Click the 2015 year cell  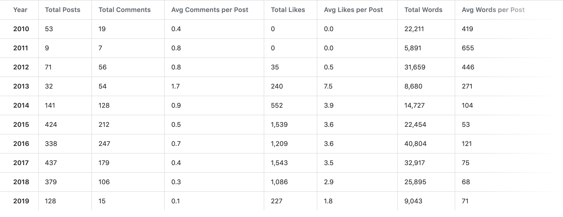click(21, 125)
